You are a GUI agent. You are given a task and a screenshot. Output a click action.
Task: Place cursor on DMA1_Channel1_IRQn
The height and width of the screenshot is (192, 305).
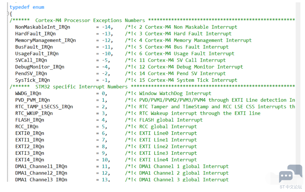(x=41, y=166)
